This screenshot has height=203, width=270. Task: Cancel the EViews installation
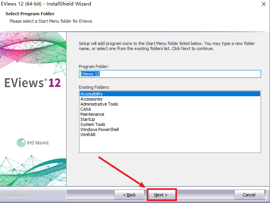249,195
